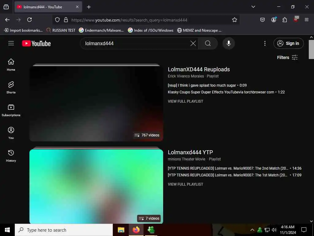Viewport: 314px width, 236px height.
Task: Open Import bookmarks bookmark
Action: click(x=23, y=30)
